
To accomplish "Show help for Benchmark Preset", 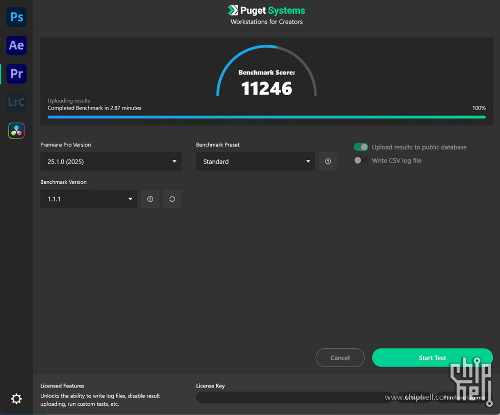I will (x=328, y=161).
